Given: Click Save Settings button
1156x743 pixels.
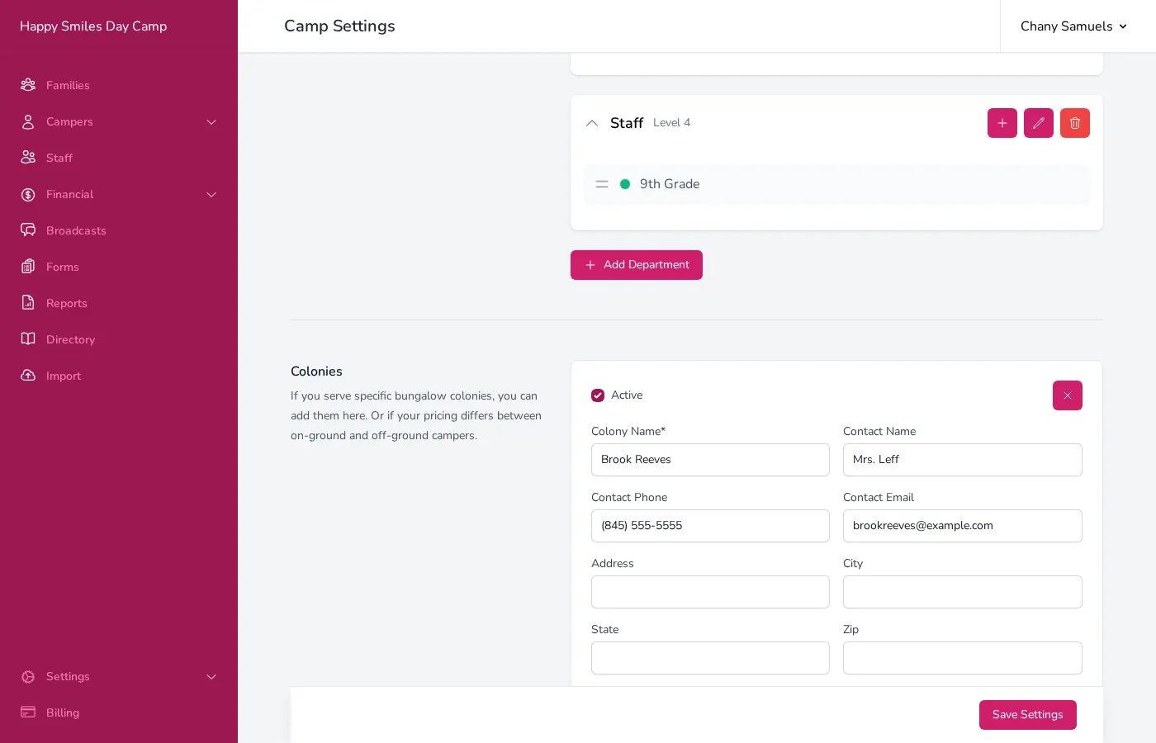Looking at the screenshot, I should (1028, 715).
